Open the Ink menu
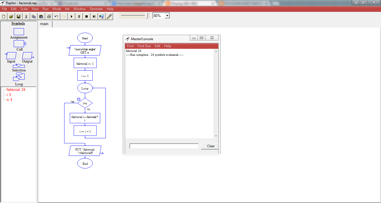This screenshot has width=381, height=203. [67, 9]
